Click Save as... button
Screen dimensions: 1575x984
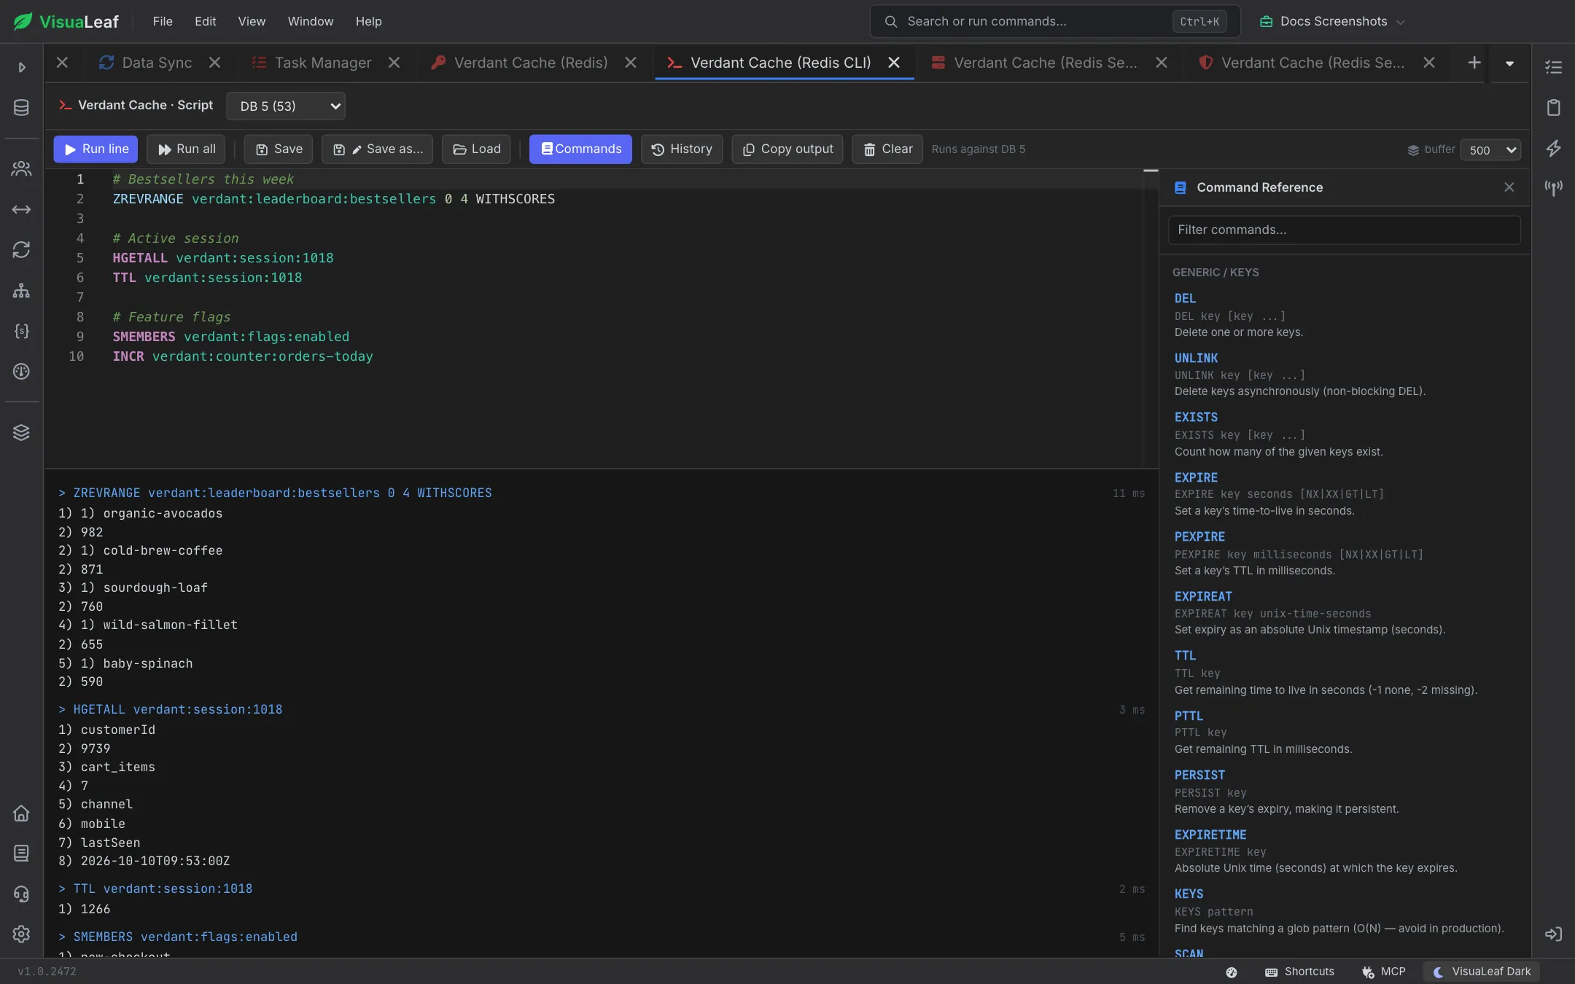click(x=377, y=149)
